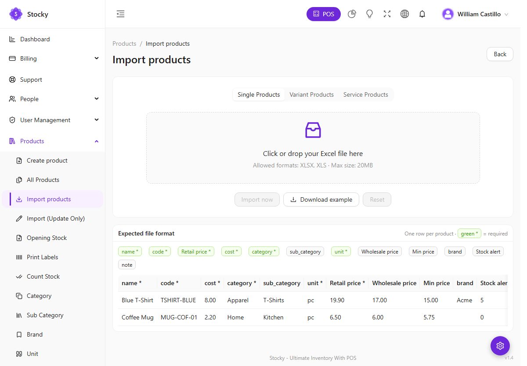Click the 'Coffee Mug' name cell
Image resolution: width=527 pixels, height=366 pixels.
pyautogui.click(x=137, y=317)
